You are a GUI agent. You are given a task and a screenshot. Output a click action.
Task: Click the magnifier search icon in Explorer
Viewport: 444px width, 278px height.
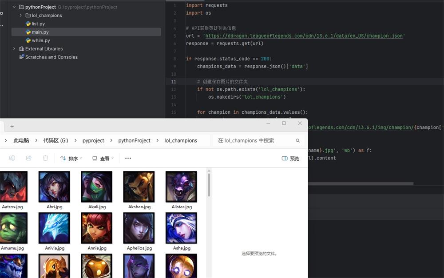[x=297, y=140]
